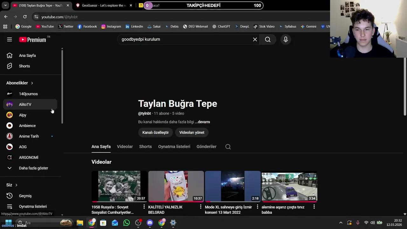Open the Gemini bookmark
This screenshot has width=407, height=229.
308,26
